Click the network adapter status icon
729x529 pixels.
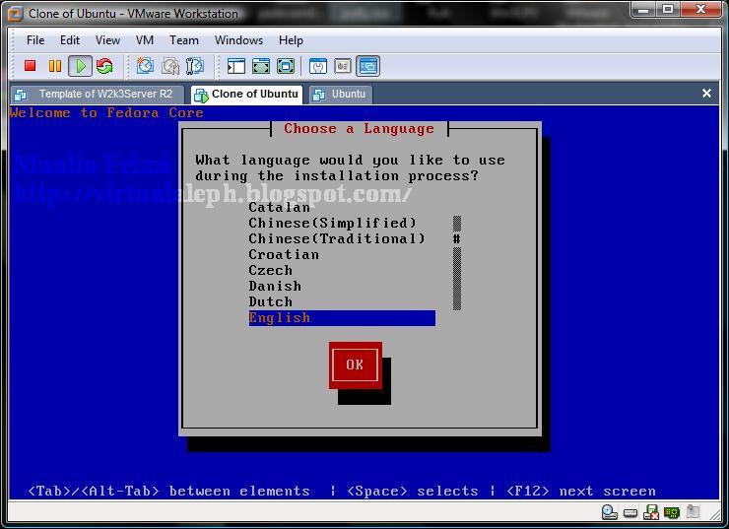(671, 512)
